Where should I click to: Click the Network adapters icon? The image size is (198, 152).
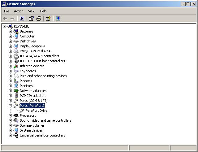pos(16,91)
